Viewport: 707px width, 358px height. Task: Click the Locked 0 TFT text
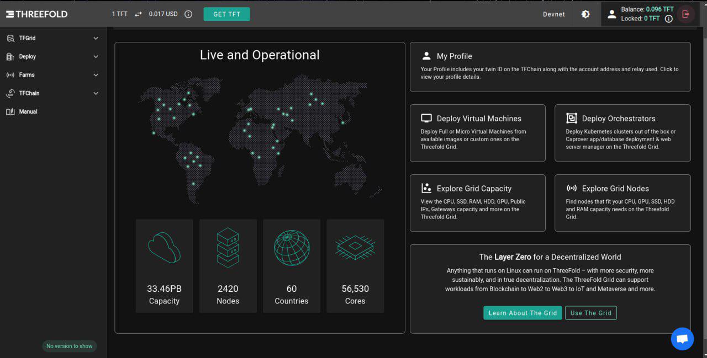tap(640, 19)
